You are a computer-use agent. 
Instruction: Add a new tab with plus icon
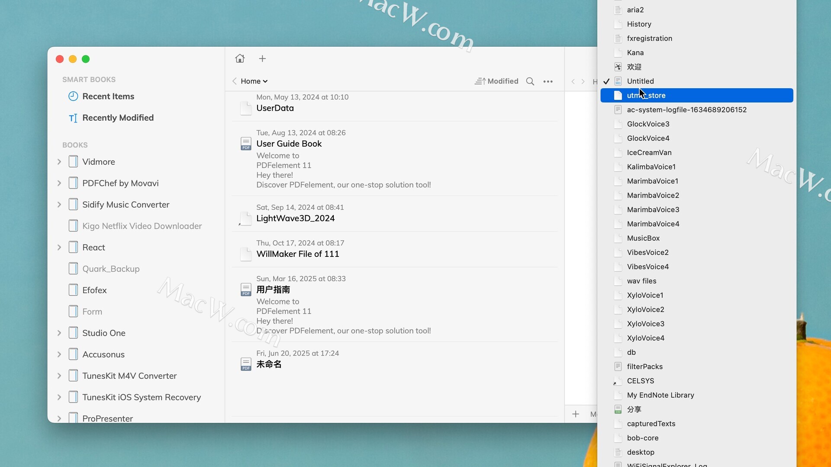pyautogui.click(x=262, y=58)
